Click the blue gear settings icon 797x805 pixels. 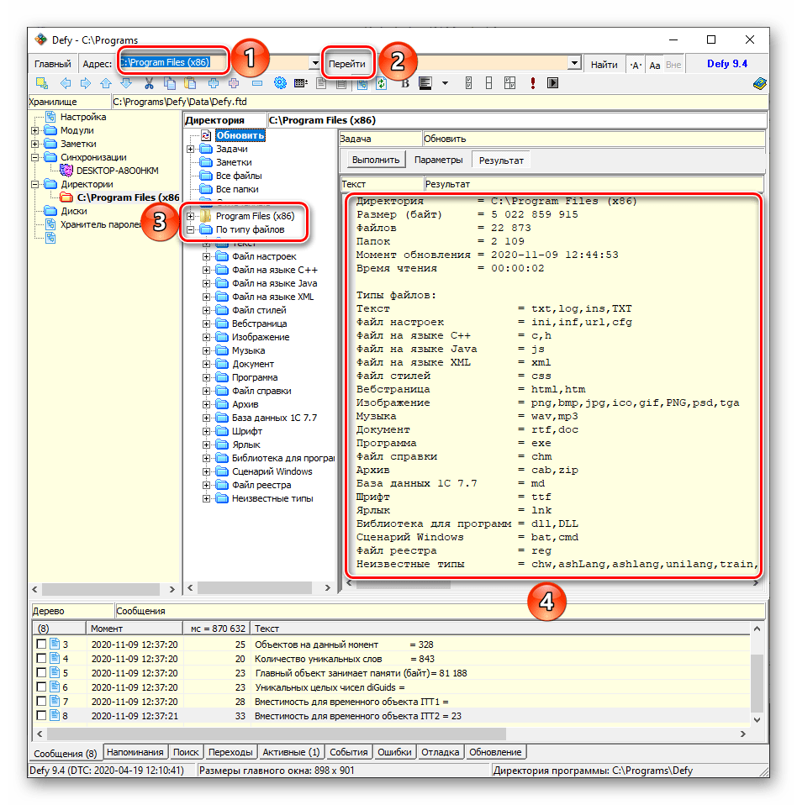280,83
